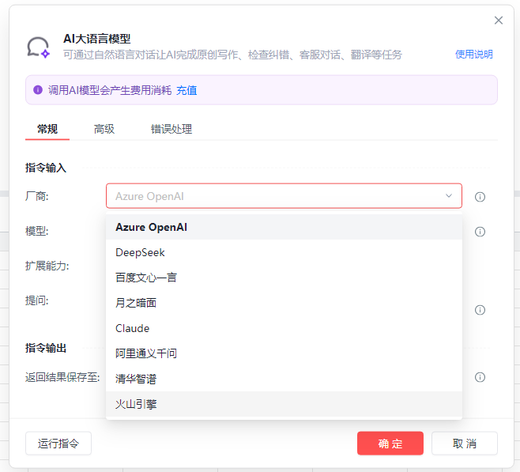Open the 错误处理 tab

click(x=171, y=129)
